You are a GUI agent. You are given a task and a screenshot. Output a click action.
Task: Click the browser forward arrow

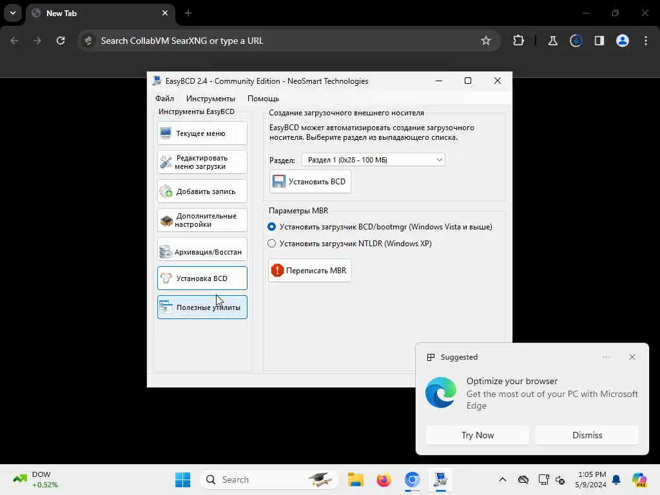click(x=37, y=41)
